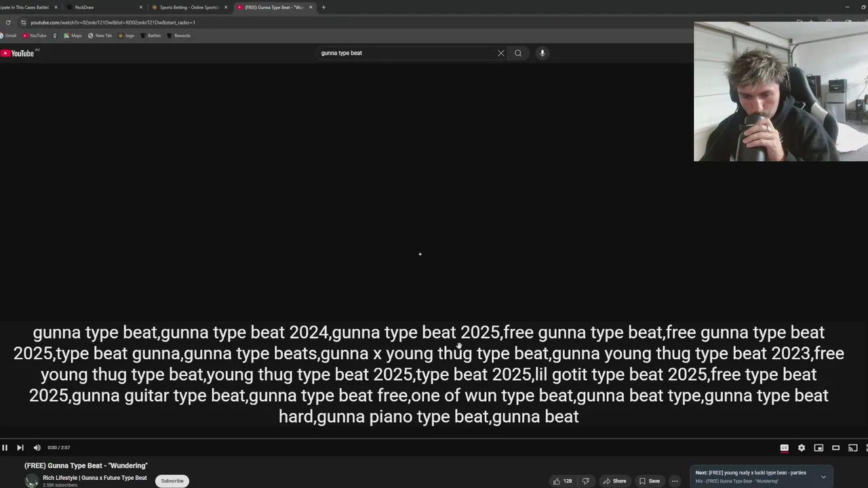
Task: Cast video with Play on TV
Action: pyautogui.click(x=853, y=447)
